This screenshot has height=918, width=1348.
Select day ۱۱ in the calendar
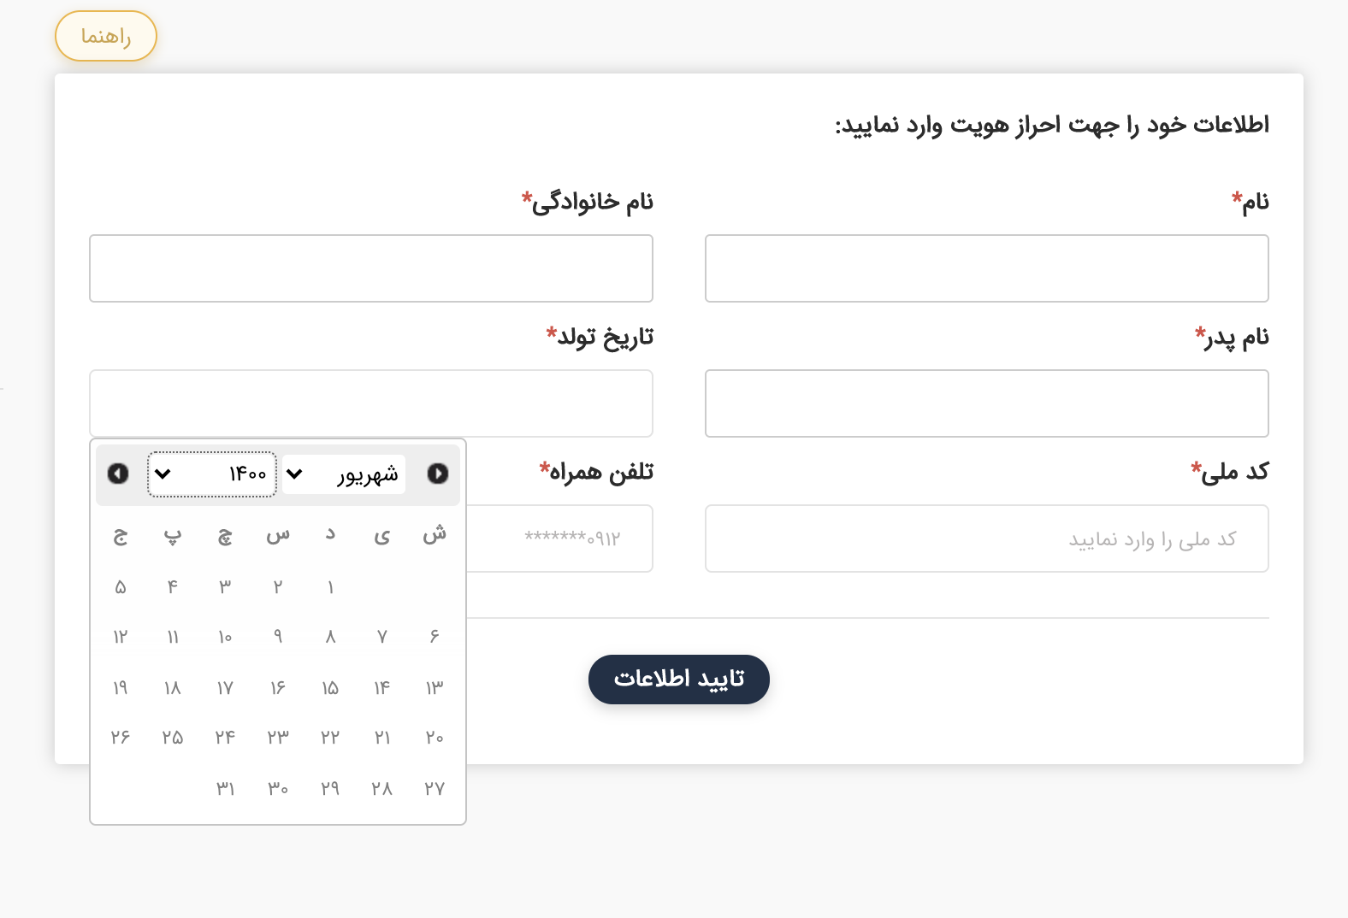coord(173,637)
